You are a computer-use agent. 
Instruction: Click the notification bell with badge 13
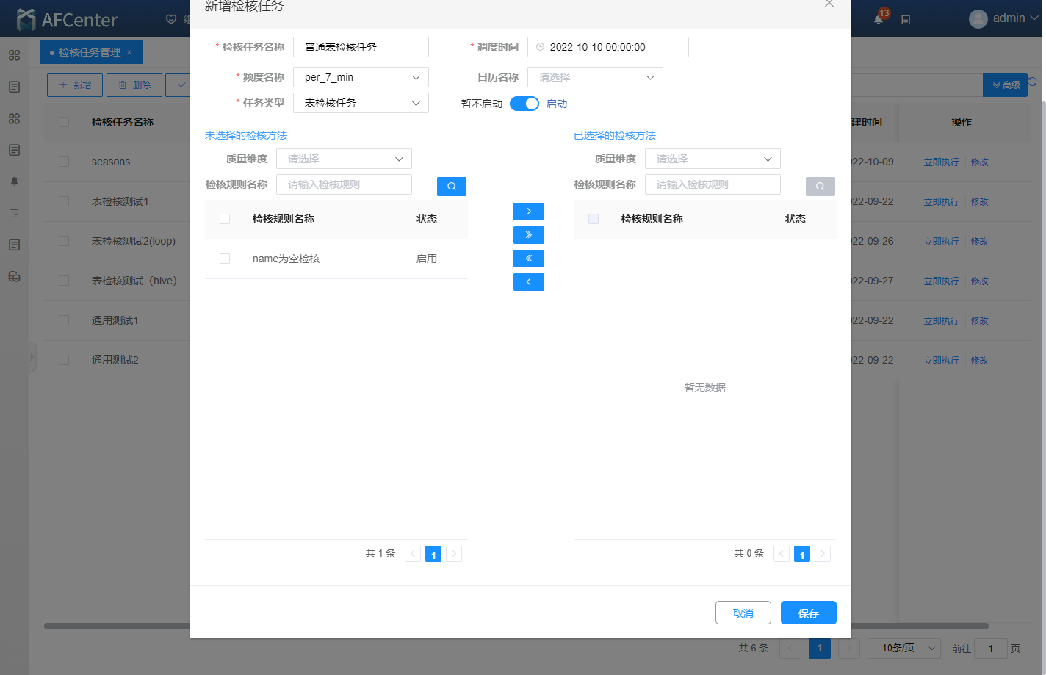coord(879,19)
